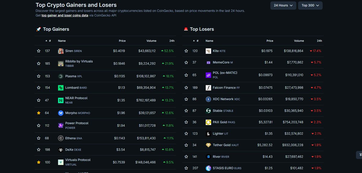
Task: Open the Falcon Finance FF coin page
Action: coord(226,88)
